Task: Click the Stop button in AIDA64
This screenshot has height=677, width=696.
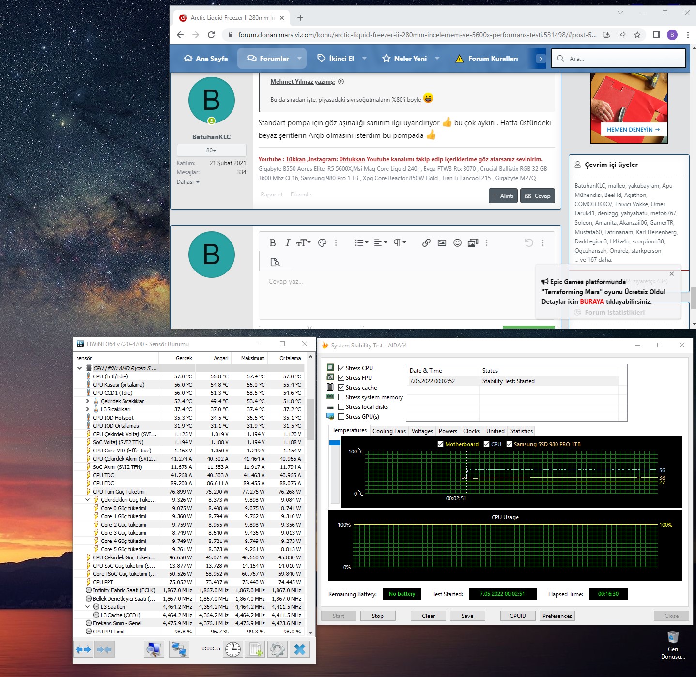Action: point(378,616)
